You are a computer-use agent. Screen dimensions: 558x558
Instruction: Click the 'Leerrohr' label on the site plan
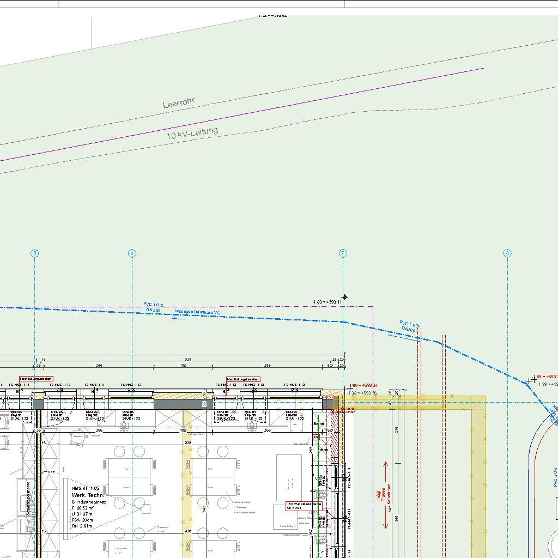coord(179,103)
